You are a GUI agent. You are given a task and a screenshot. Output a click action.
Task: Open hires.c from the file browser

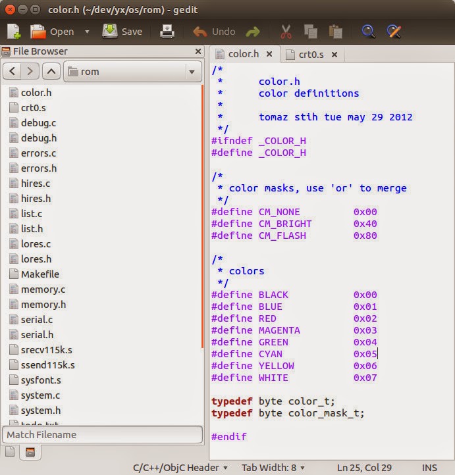pos(30,184)
